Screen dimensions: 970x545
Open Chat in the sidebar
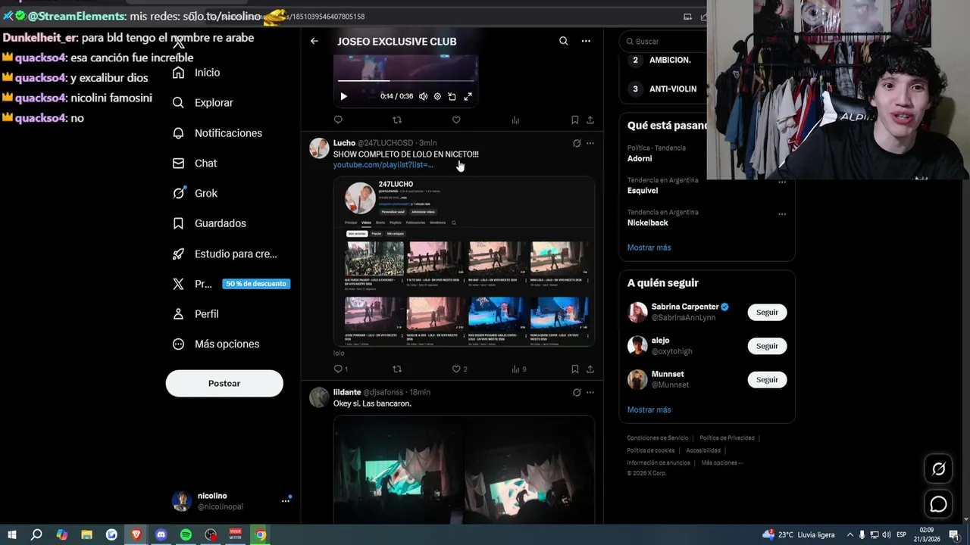coord(195,163)
